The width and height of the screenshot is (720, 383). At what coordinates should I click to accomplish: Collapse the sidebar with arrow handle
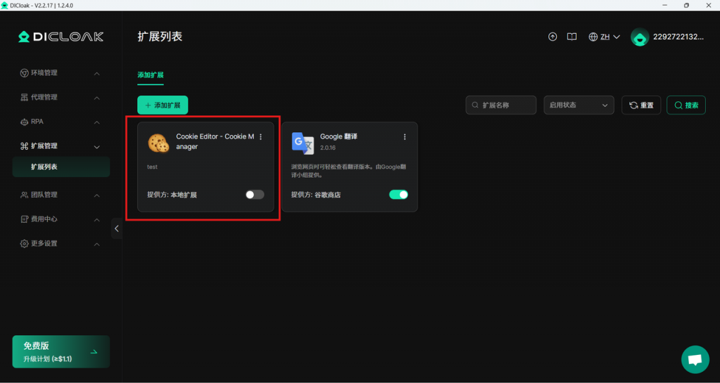pos(117,228)
